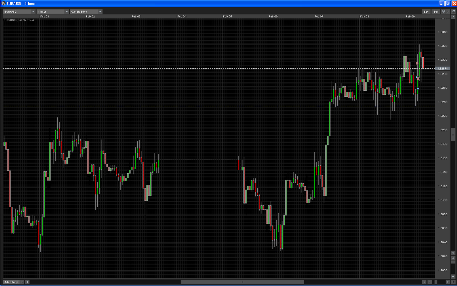The height and width of the screenshot is (286, 457).
Task: Click the right arrow of horizontal scrollbar
Action: pyautogui.click(x=424, y=282)
